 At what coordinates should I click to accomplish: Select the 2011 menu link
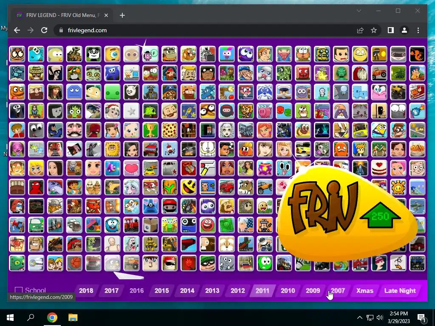pyautogui.click(x=263, y=290)
